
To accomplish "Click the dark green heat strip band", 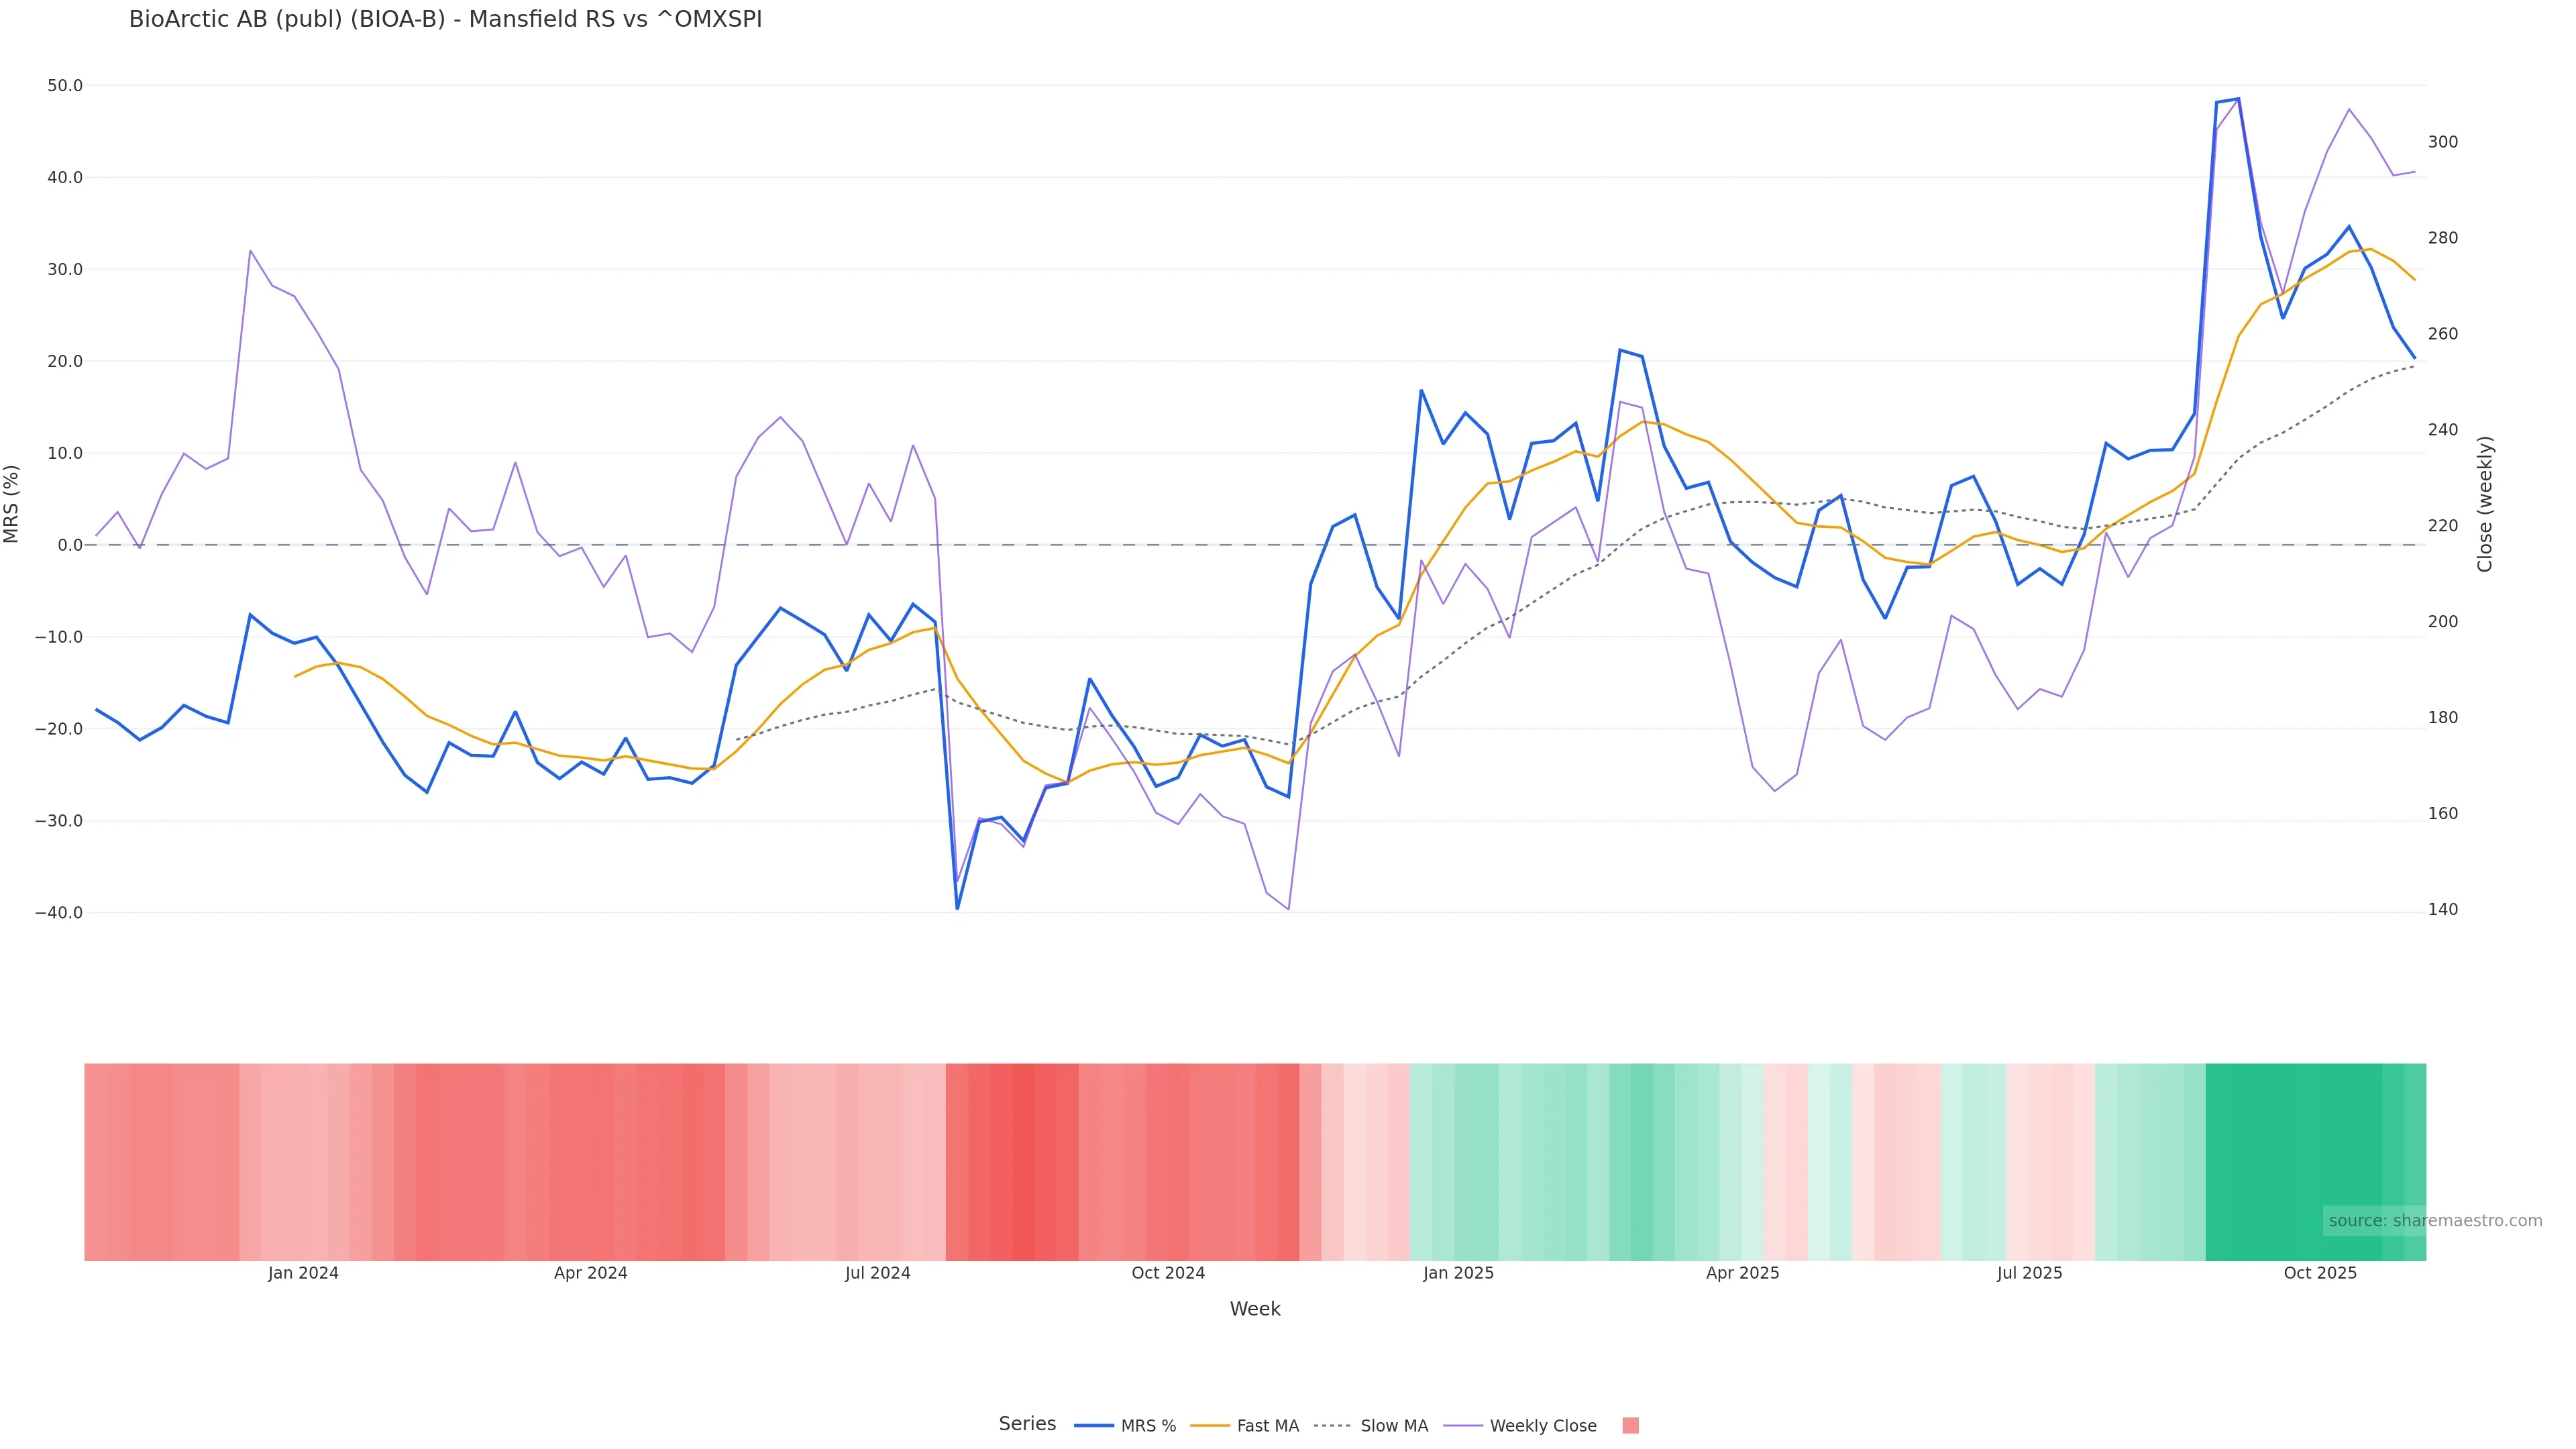I will click(x=2292, y=1162).
